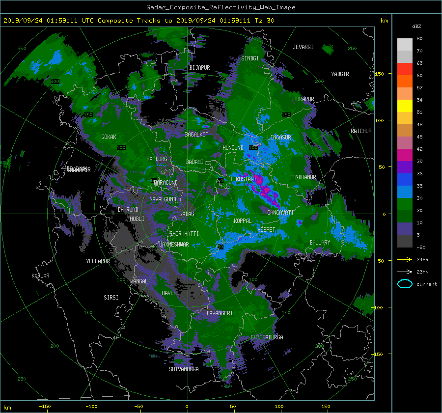Click the slate blue 10 dBZ legend swatch
The width and height of the screenshot is (442, 413).
tap(405, 229)
